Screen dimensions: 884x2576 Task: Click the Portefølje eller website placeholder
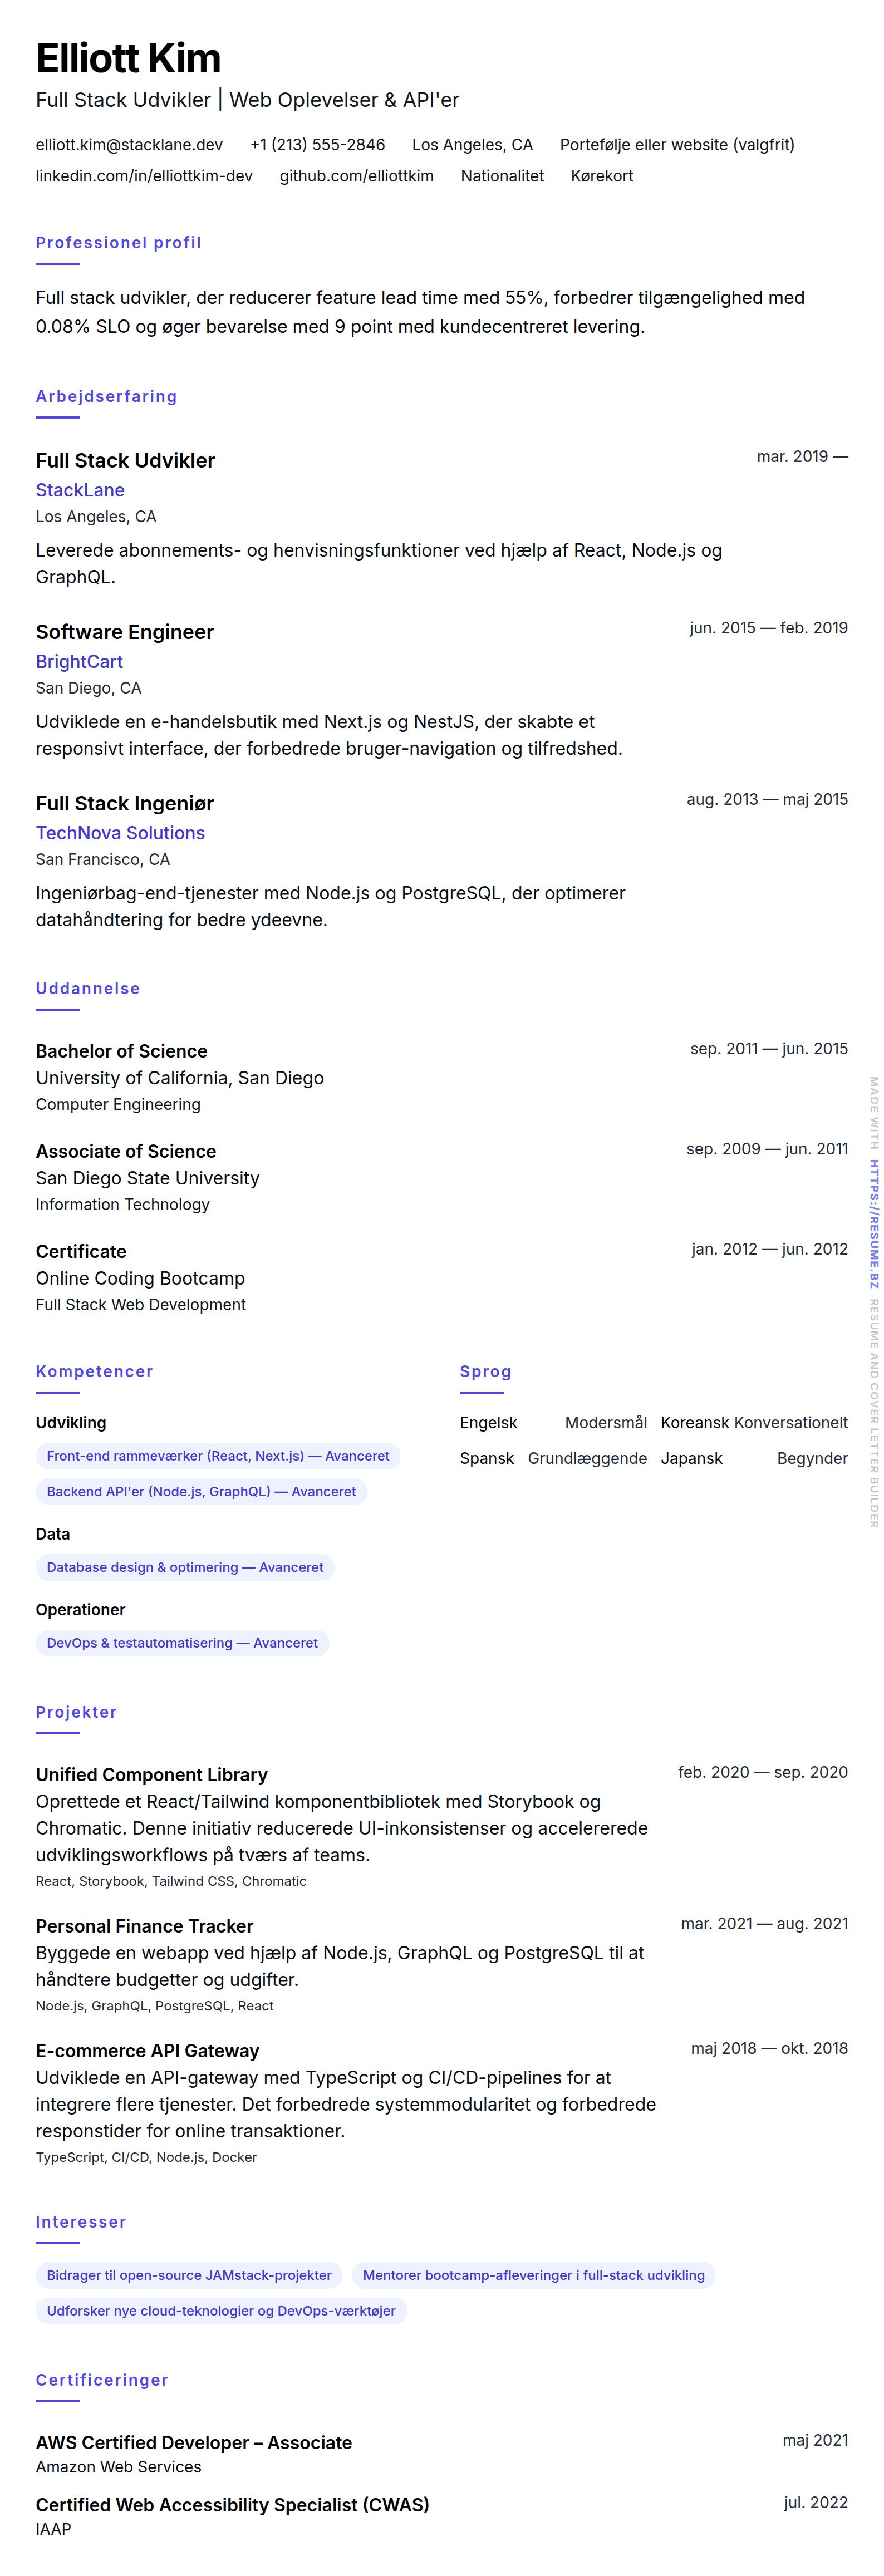(676, 145)
